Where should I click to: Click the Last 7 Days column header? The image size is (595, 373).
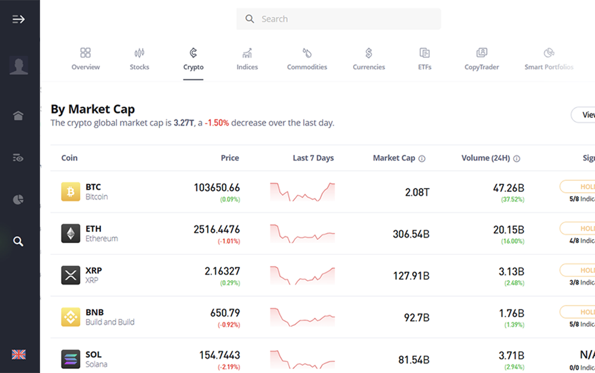pyautogui.click(x=313, y=158)
